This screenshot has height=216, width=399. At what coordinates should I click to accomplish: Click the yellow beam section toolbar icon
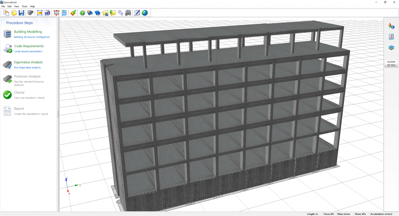40,13
